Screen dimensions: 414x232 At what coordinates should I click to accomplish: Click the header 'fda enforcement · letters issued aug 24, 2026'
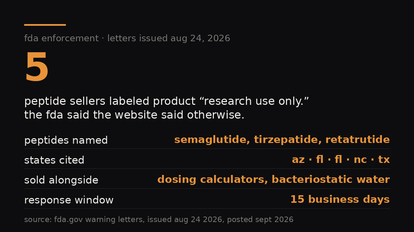coord(127,38)
